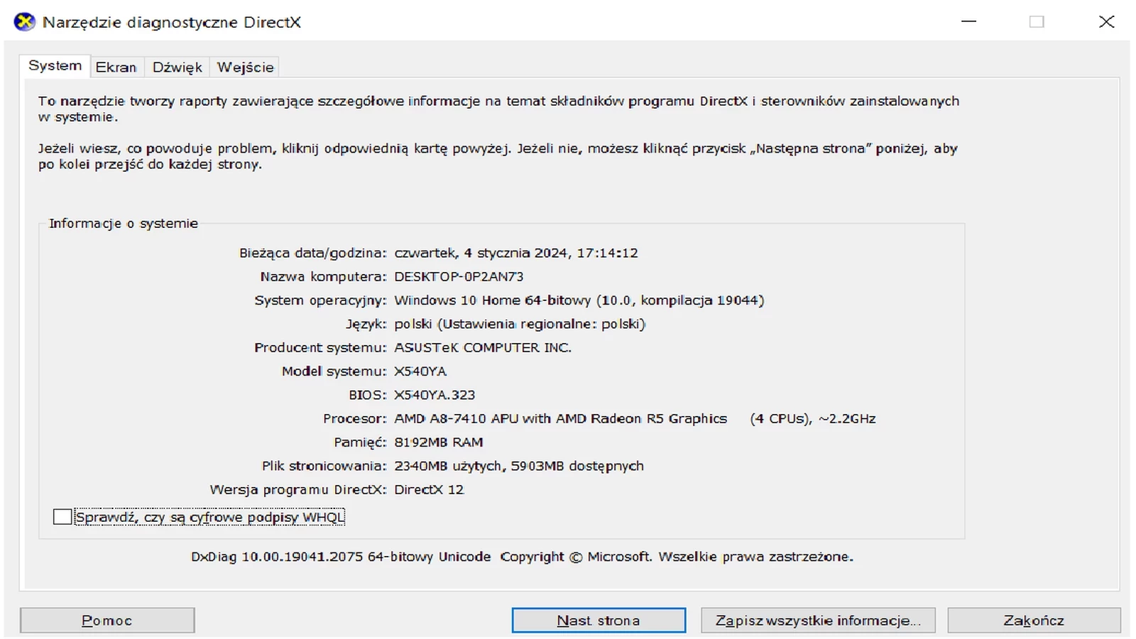Image resolution: width=1136 pixels, height=639 pixels.
Task: Select the ASUSTeK COMPUTER INC. text
Action: click(x=483, y=348)
